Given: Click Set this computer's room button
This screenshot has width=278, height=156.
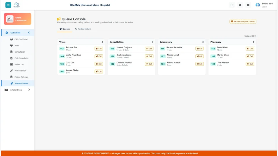Looking at the screenshot, I should coord(243,22).
